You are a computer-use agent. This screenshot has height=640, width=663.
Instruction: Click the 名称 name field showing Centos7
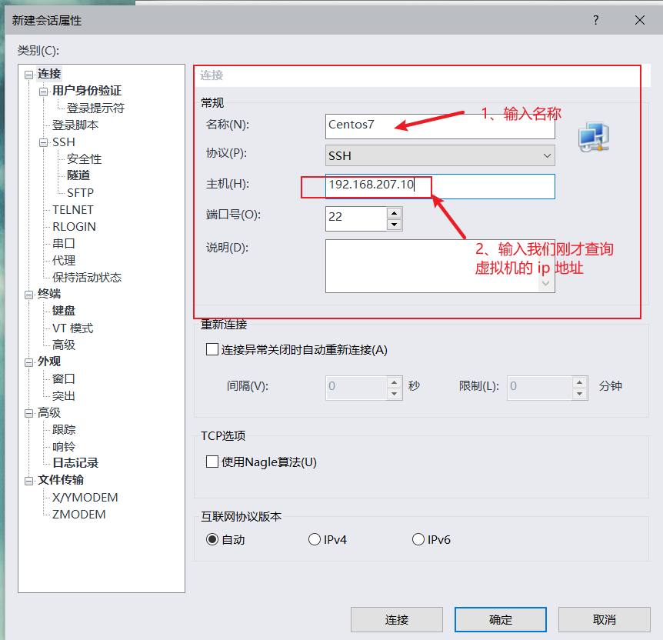click(438, 125)
